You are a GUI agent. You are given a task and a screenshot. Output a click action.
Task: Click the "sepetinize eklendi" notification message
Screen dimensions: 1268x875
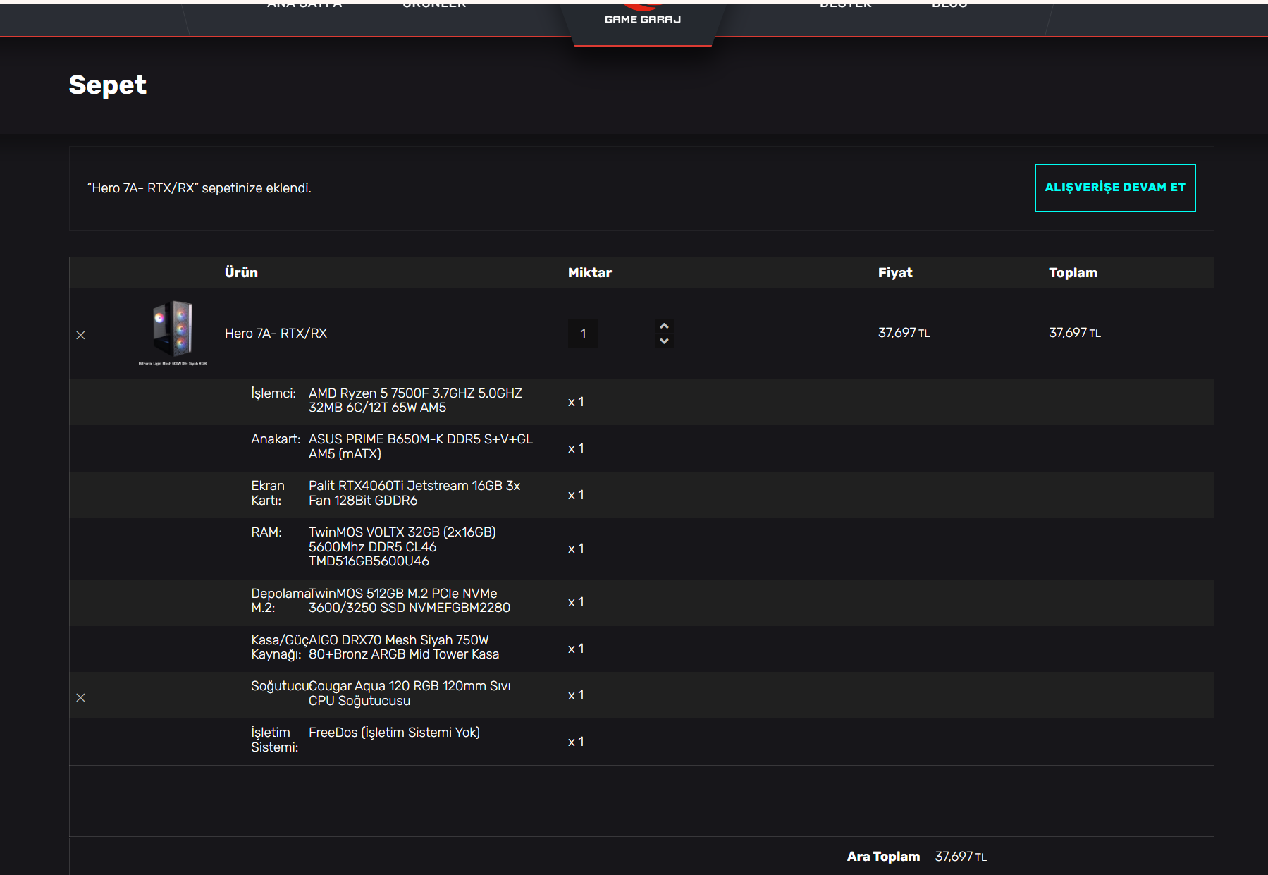[199, 188]
